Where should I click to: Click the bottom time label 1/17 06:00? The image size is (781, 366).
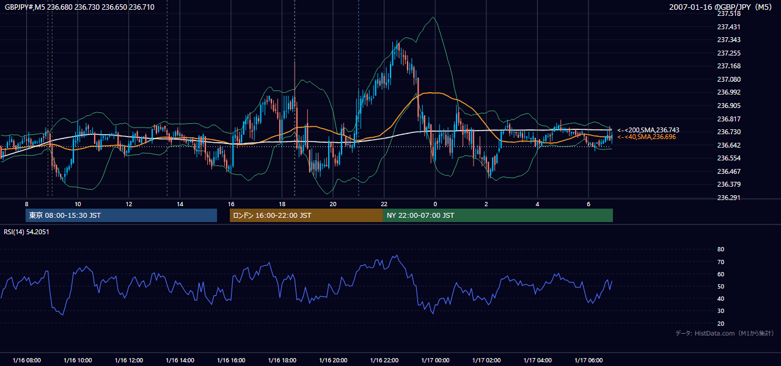(588, 361)
